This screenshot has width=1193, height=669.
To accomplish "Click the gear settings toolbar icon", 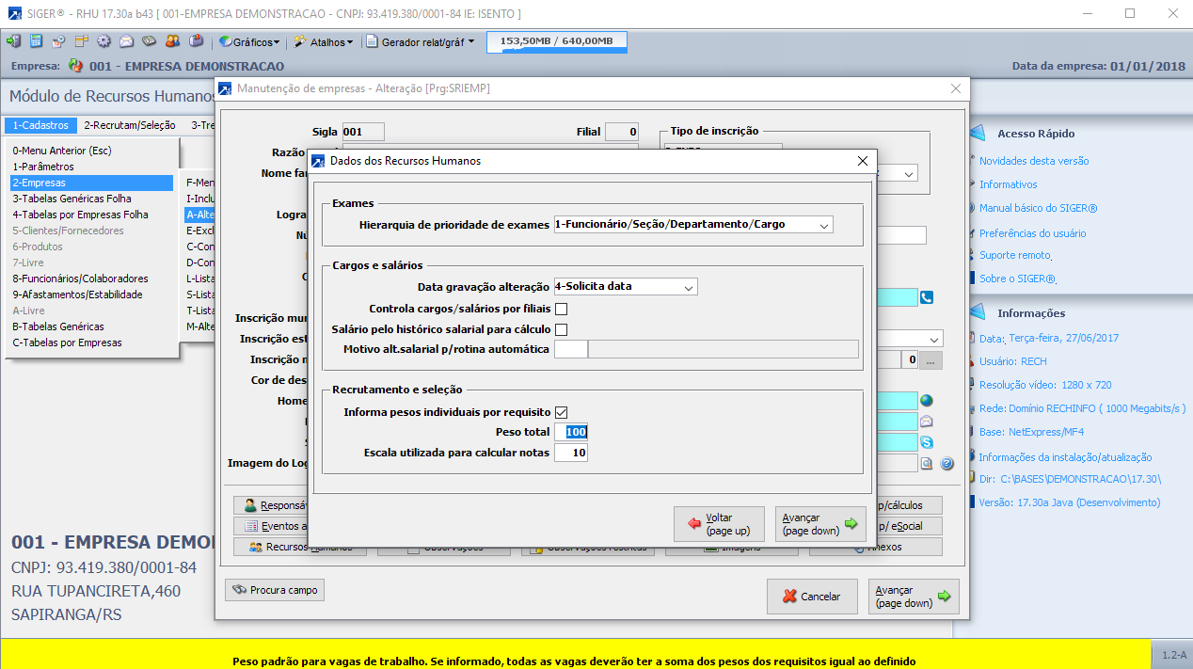I will [x=103, y=41].
